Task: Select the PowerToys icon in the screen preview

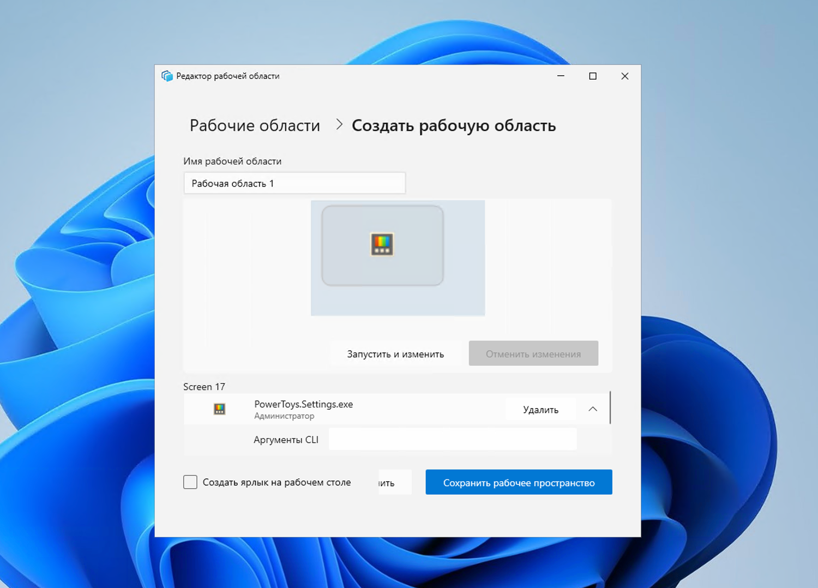Action: [382, 244]
